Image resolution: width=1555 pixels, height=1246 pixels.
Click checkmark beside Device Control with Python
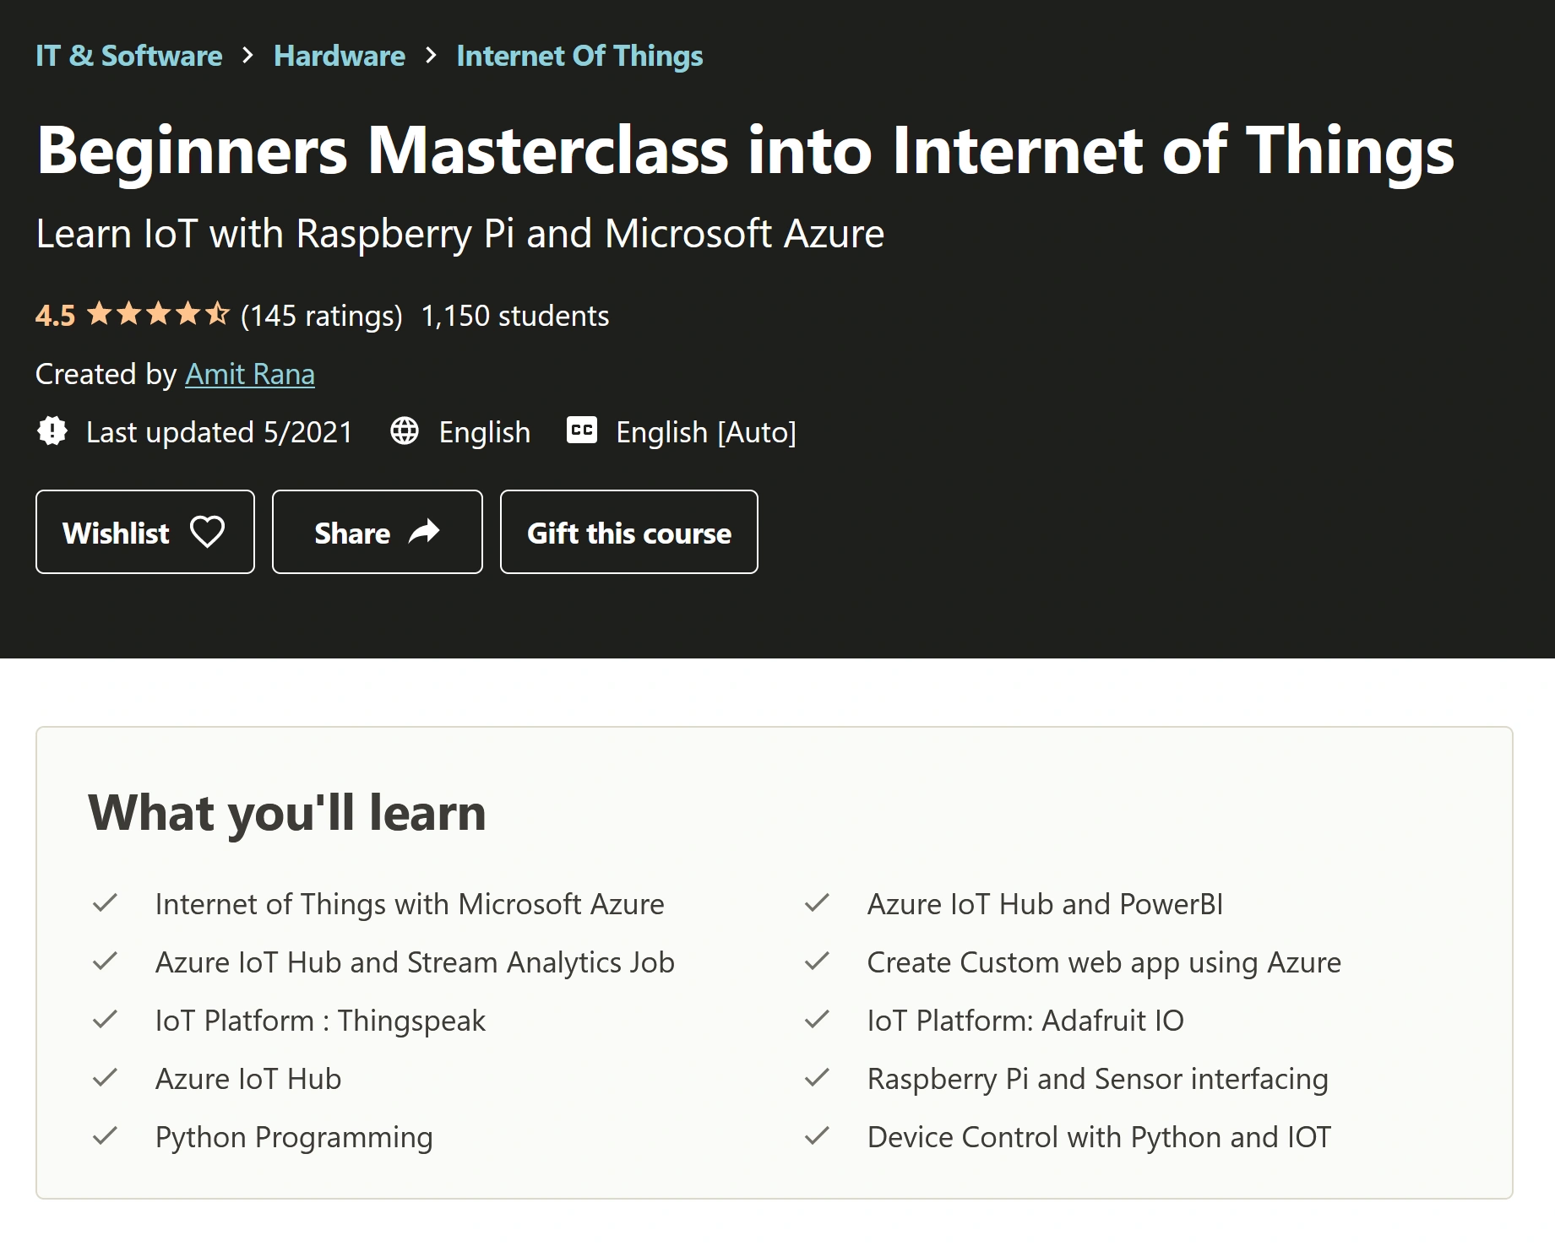[x=817, y=1136]
